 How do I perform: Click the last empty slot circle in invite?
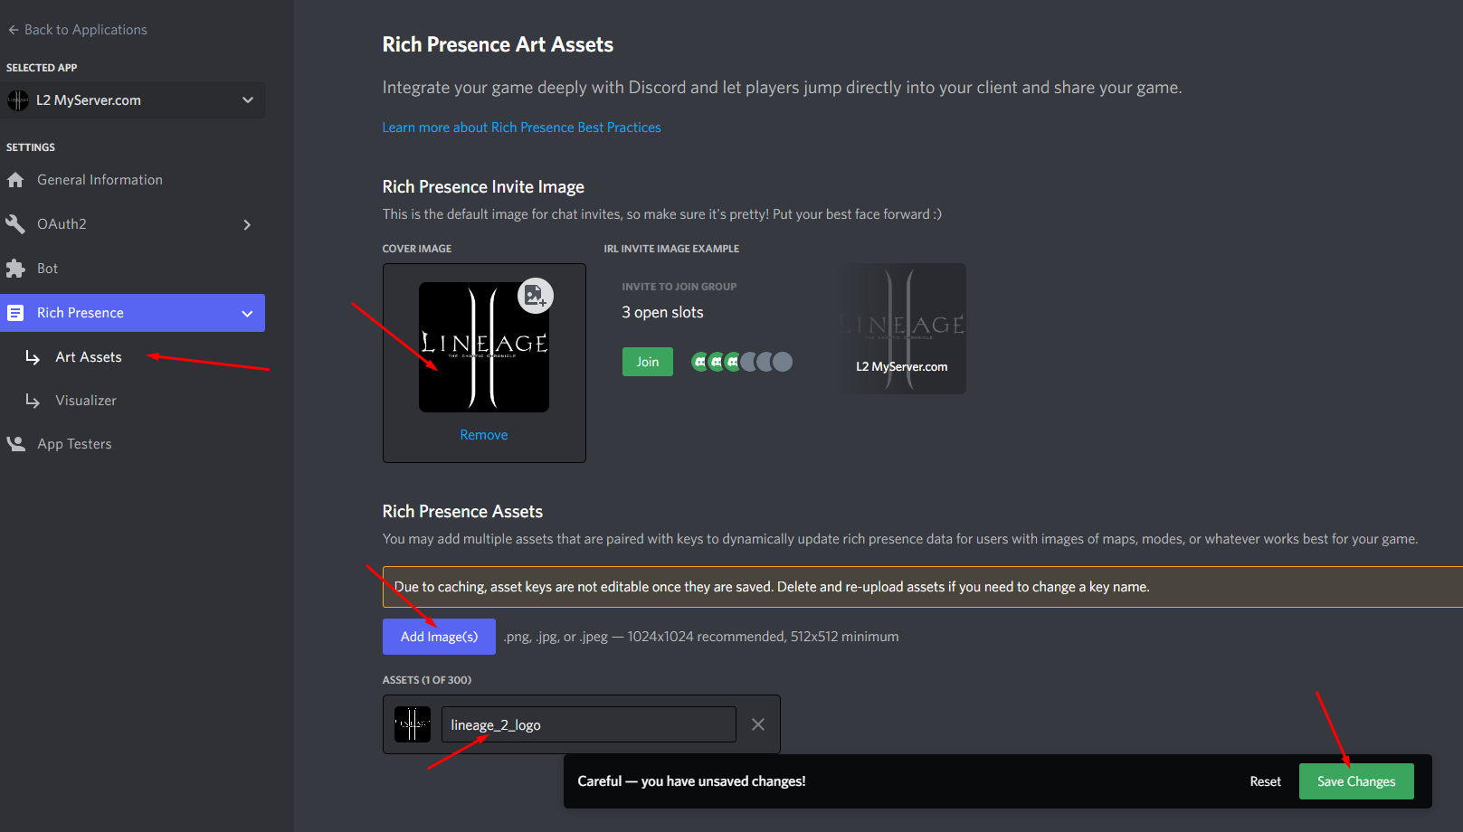(x=783, y=362)
